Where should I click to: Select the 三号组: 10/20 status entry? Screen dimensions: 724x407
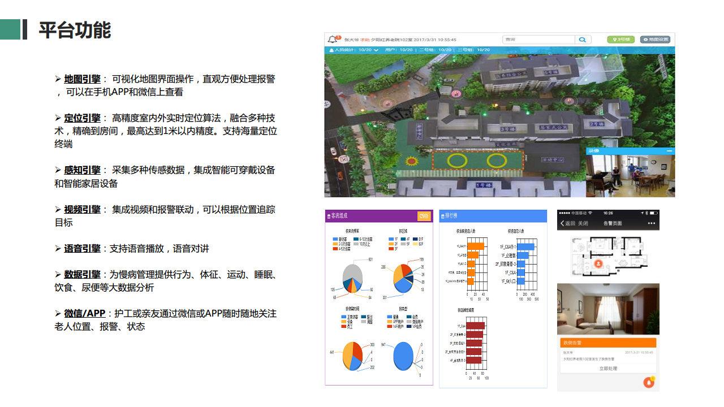click(473, 50)
